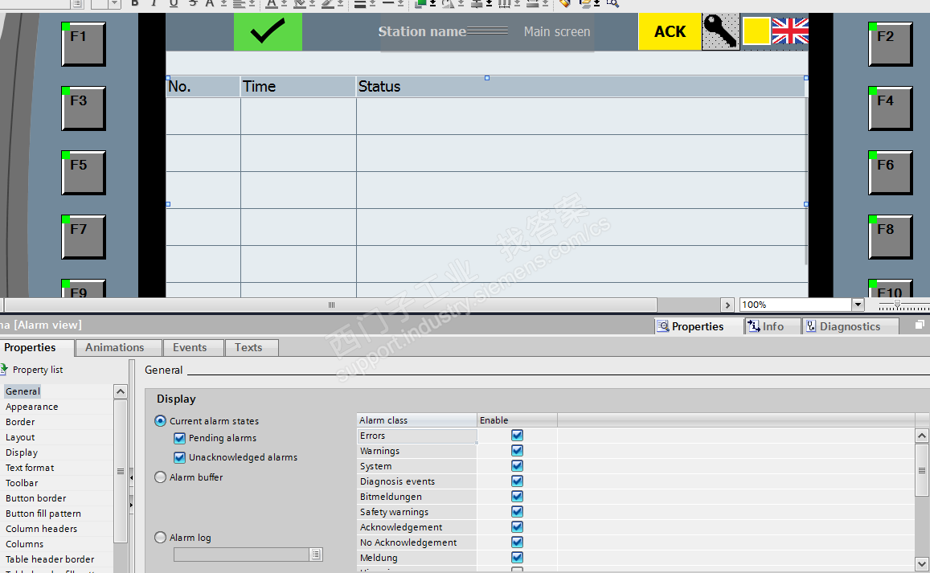Select Table header border in the property list
This screenshot has height=573, width=930.
[x=50, y=559]
